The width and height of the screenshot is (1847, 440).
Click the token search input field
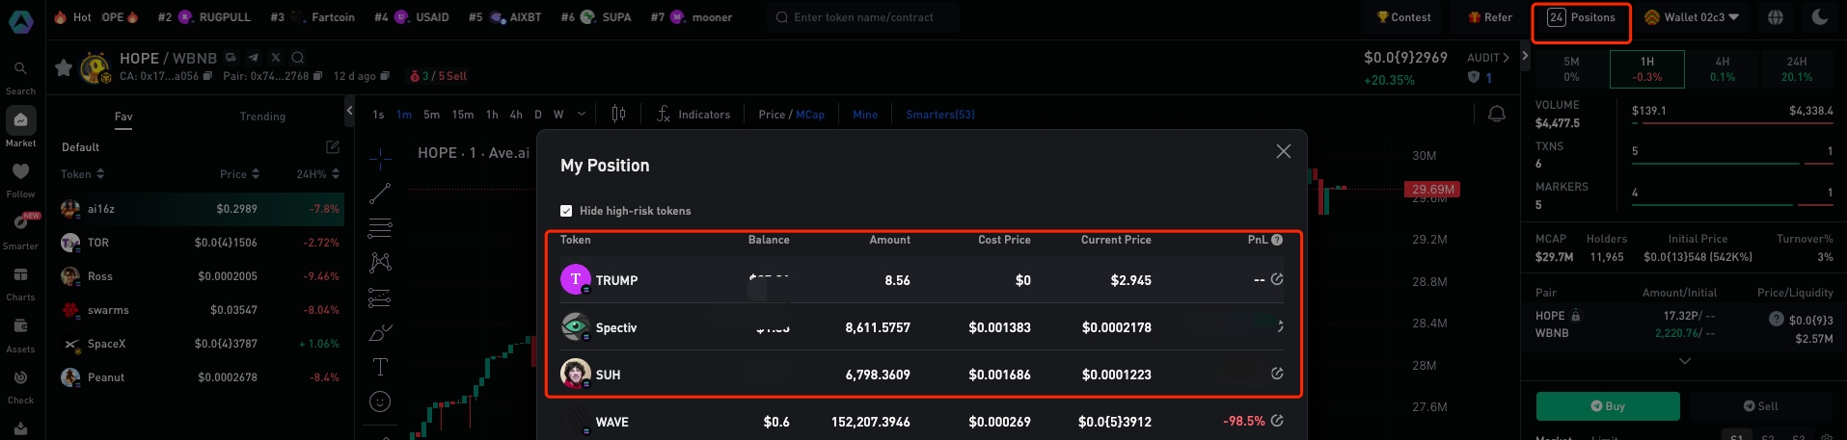tap(863, 17)
